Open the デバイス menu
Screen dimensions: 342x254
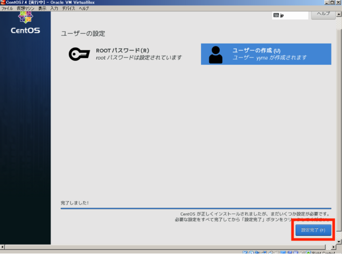click(69, 8)
